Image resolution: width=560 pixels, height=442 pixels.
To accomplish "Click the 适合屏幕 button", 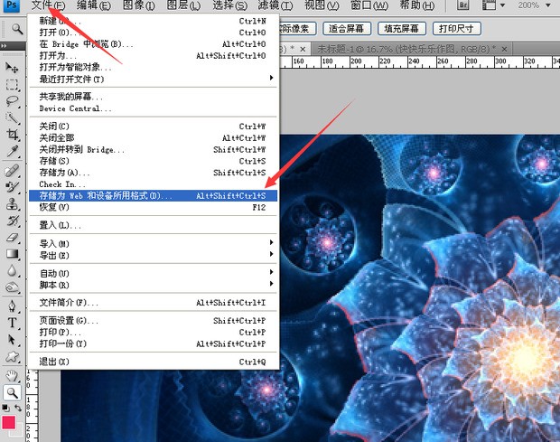I will pyautogui.click(x=344, y=28).
